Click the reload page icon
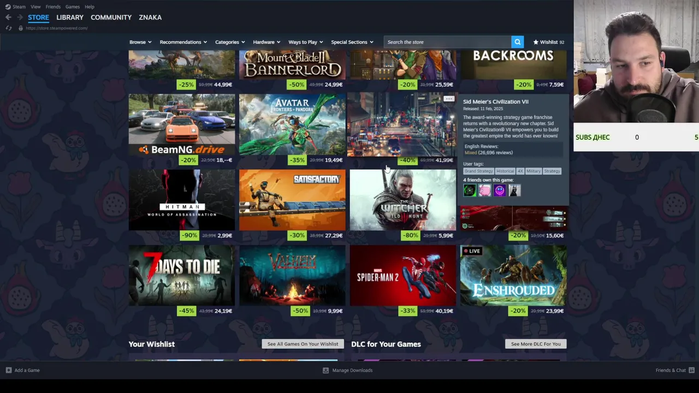 [x=9, y=28]
